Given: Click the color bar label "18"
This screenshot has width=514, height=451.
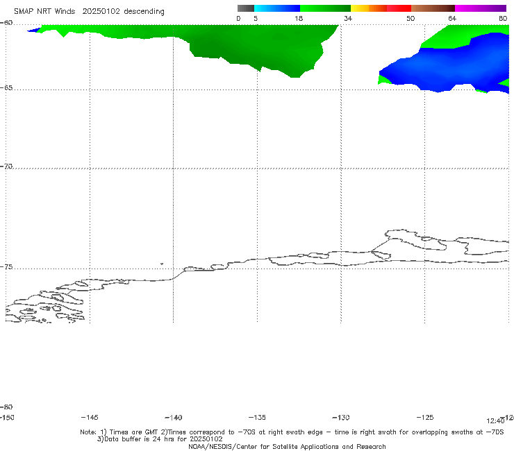Looking at the screenshot, I should (x=299, y=19).
